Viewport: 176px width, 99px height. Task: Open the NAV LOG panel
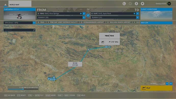coord(156,23)
